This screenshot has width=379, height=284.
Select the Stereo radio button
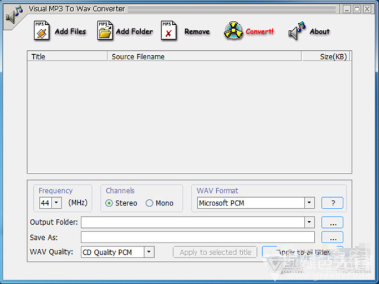click(109, 203)
